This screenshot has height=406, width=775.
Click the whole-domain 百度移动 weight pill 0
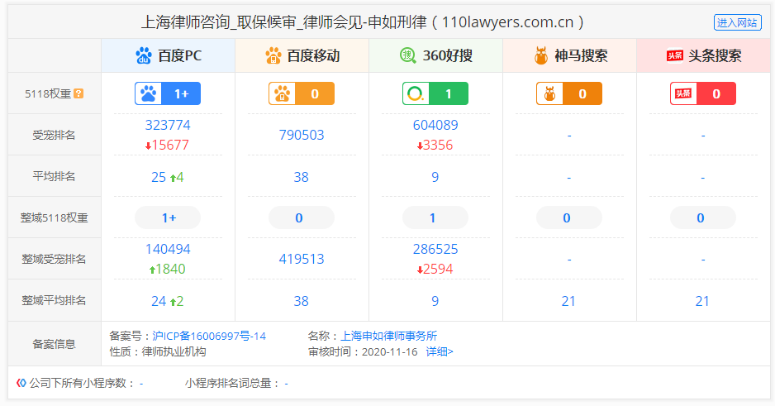click(302, 217)
